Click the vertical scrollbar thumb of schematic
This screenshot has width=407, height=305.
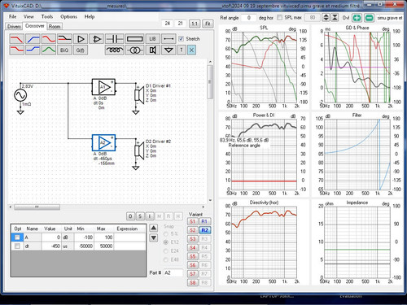click(x=210, y=82)
